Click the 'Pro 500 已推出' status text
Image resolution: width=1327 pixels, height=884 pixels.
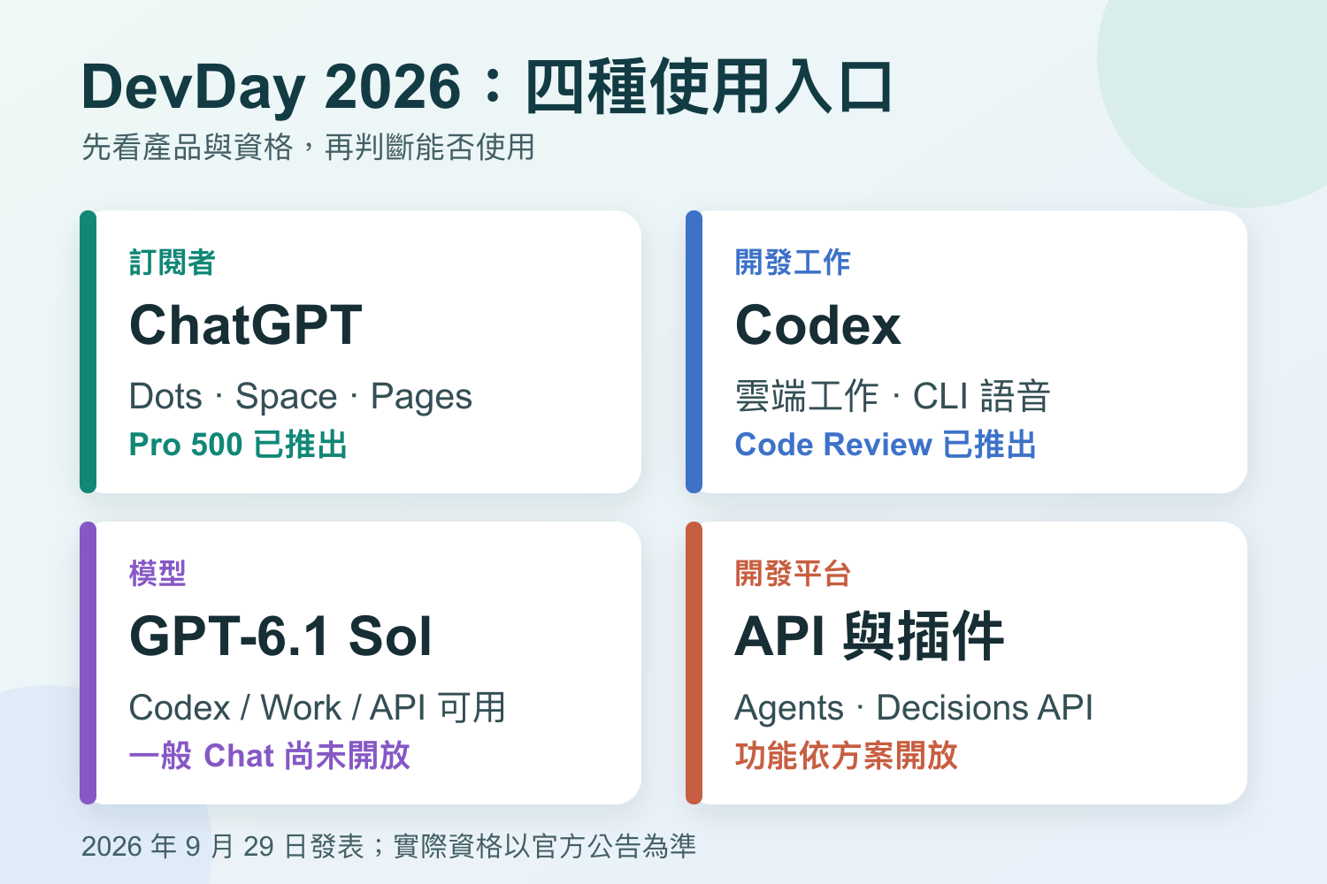[238, 445]
